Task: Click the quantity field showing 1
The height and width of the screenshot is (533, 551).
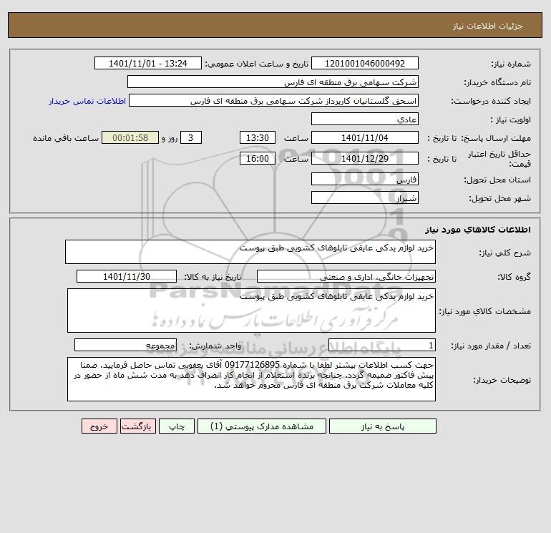Action: click(382, 345)
